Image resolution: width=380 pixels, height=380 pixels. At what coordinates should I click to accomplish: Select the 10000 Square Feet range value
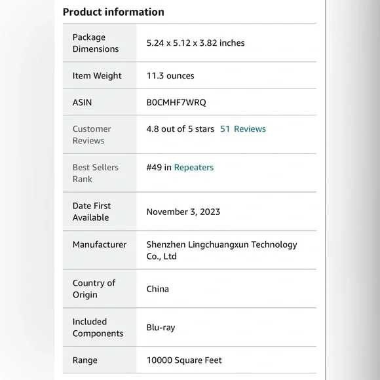click(x=184, y=360)
